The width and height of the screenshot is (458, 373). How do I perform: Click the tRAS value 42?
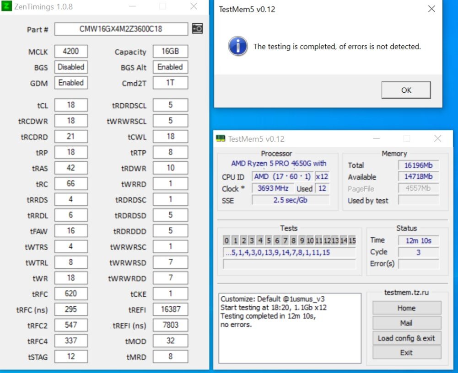[71, 168]
